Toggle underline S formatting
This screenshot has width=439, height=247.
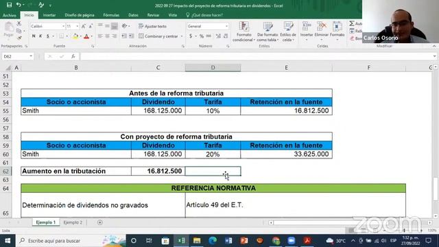click(x=48, y=36)
